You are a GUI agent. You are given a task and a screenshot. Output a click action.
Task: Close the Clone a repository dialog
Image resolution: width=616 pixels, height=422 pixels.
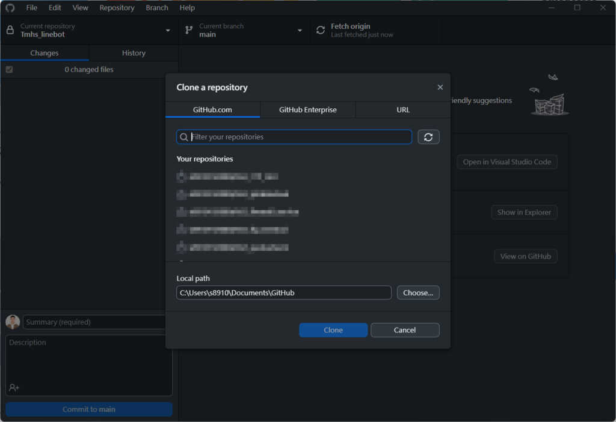point(440,87)
